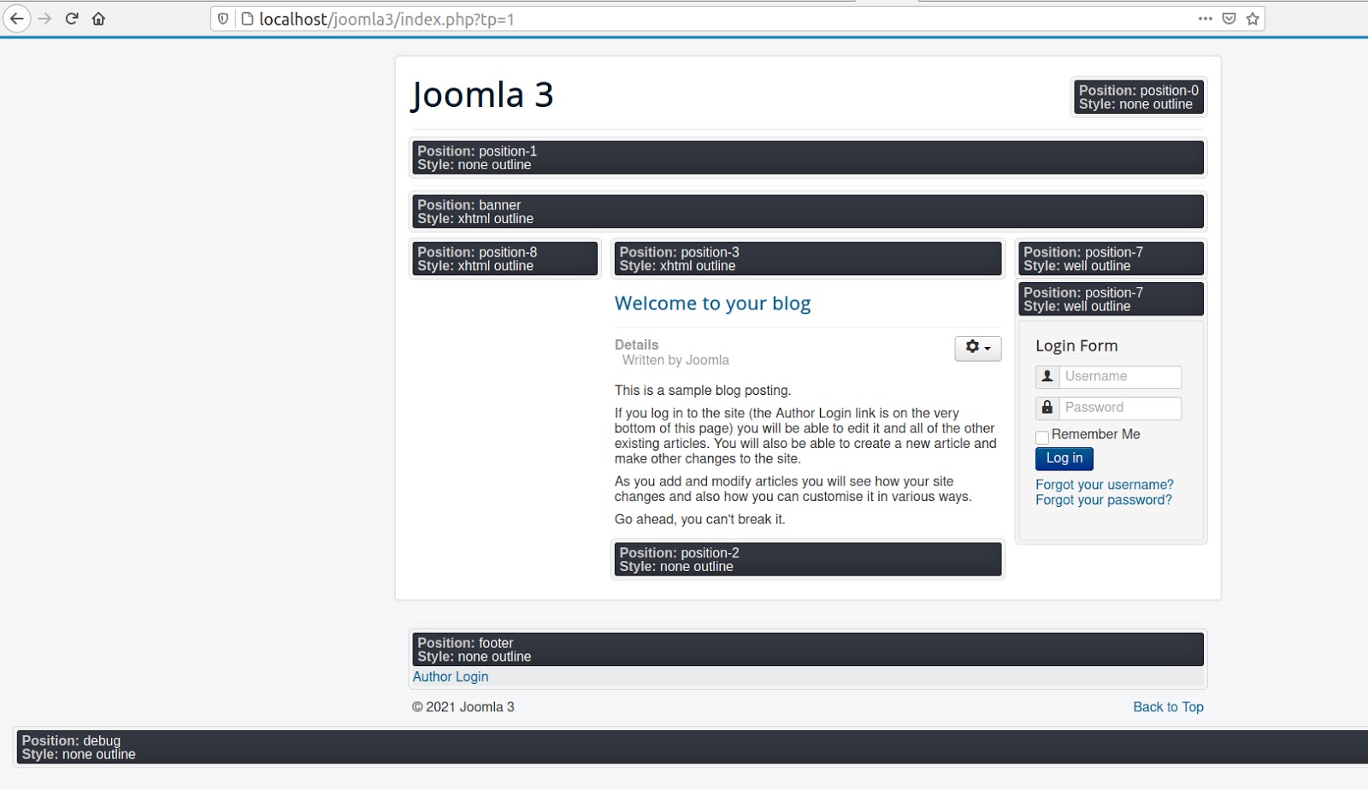This screenshot has width=1368, height=790.
Task: Open the Author Login link
Action: tap(451, 676)
